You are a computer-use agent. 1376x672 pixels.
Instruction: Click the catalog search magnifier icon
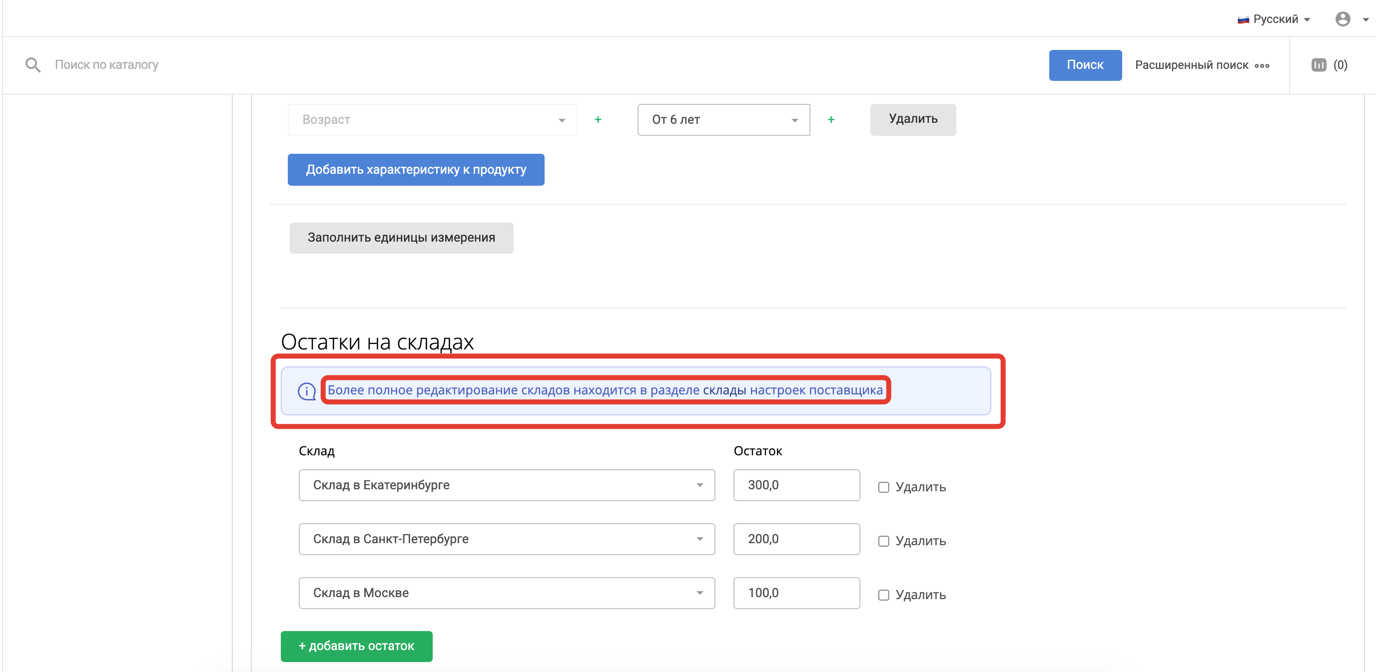33,65
